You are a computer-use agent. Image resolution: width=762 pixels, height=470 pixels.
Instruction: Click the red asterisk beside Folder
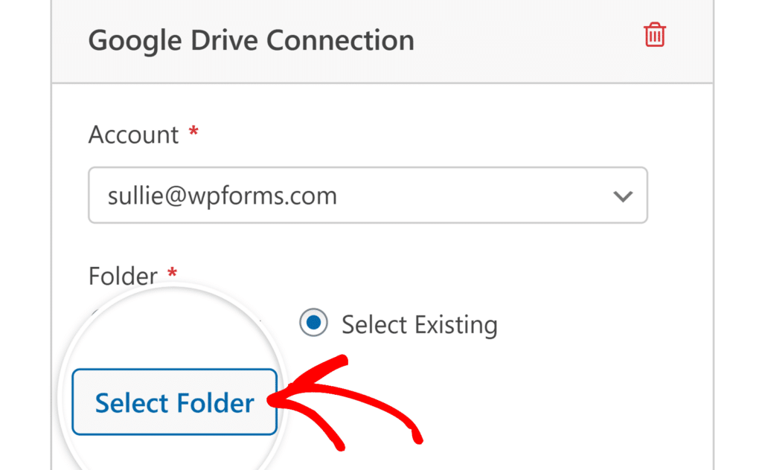point(172,274)
